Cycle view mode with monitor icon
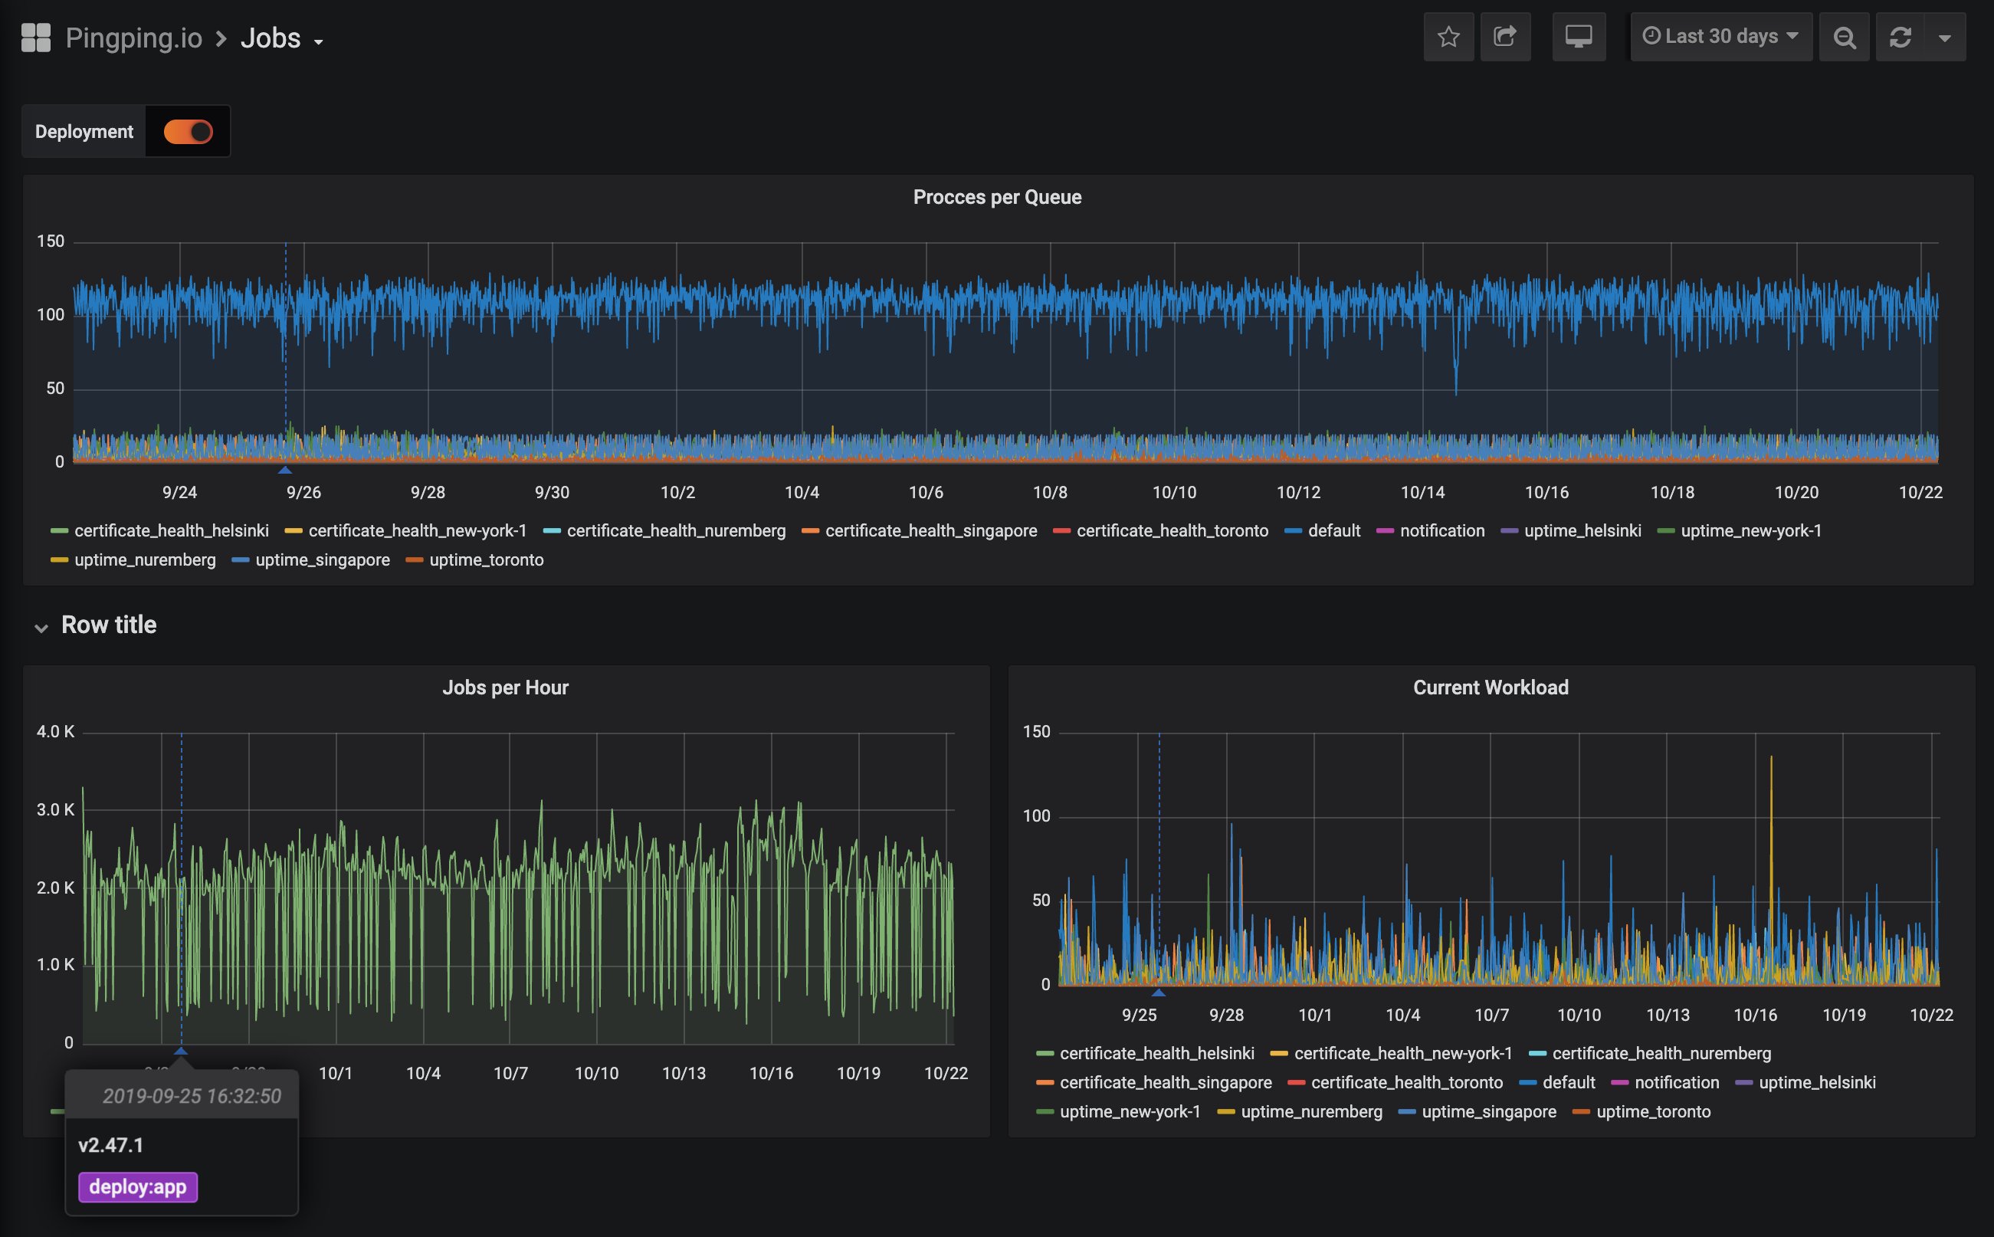This screenshot has width=1994, height=1237. (x=1578, y=37)
